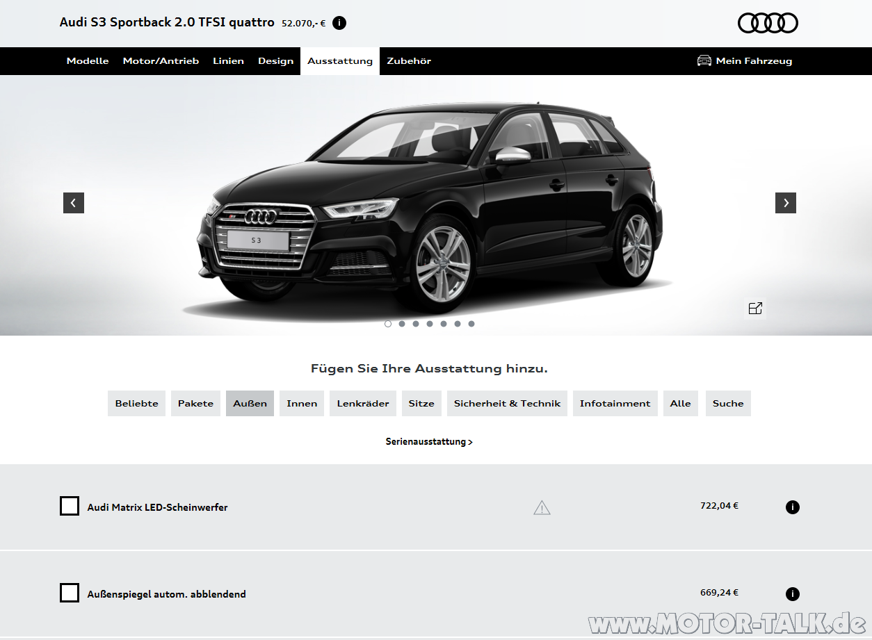Enable the Audi Matrix LED-Scheinwerfer option

(70, 506)
